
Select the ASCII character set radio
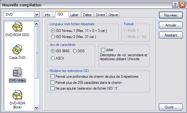tap(53, 58)
